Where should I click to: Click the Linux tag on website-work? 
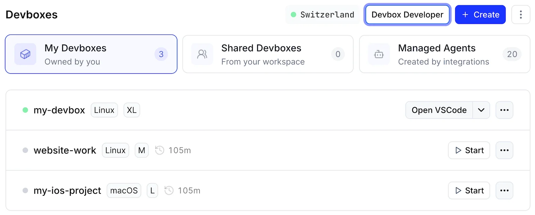[115, 150]
